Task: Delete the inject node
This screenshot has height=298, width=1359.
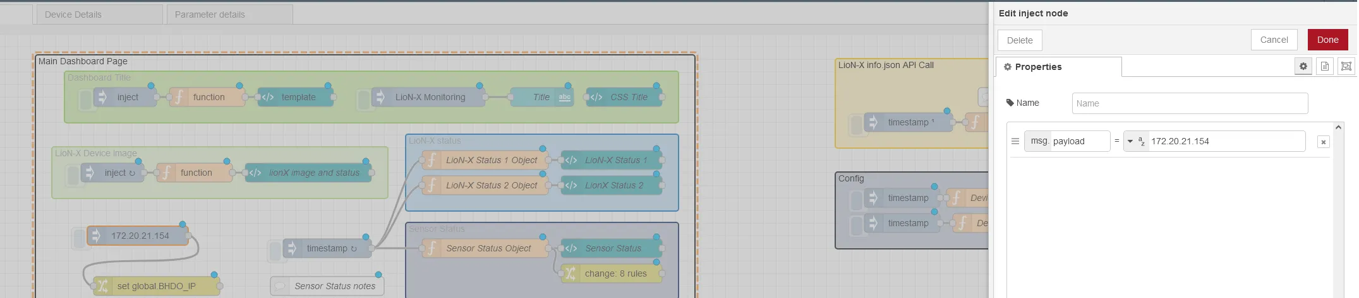Action: [1020, 40]
